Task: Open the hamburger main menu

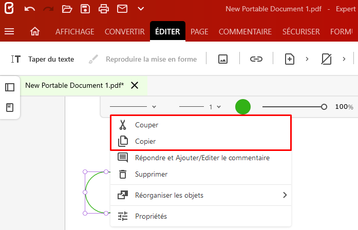Action: tap(9, 32)
